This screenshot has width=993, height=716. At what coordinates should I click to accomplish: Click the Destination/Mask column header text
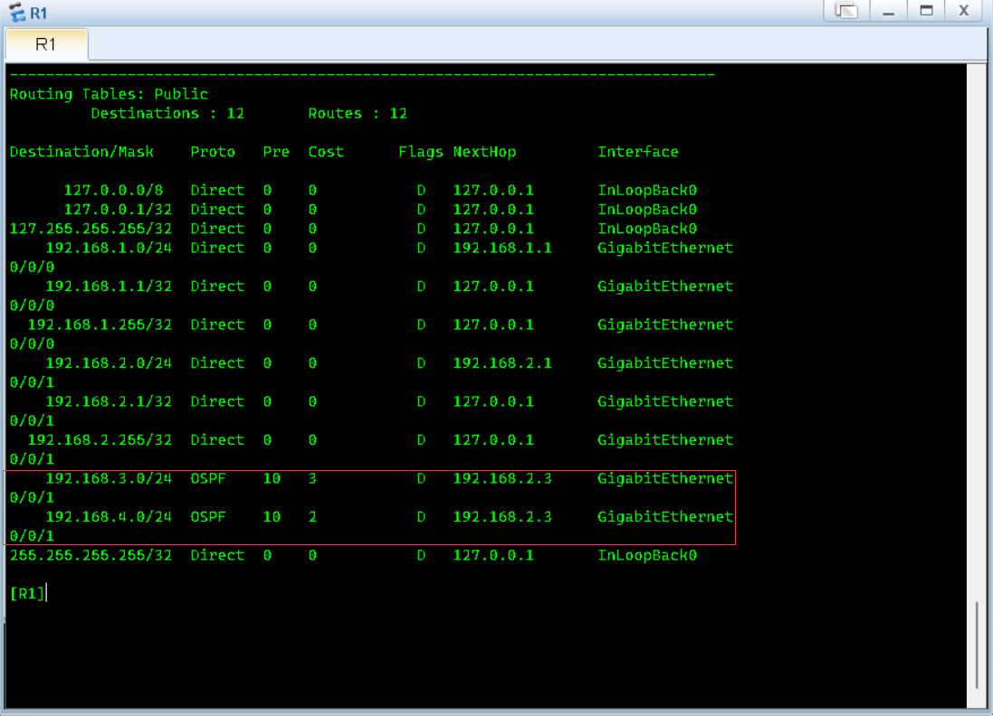point(81,152)
